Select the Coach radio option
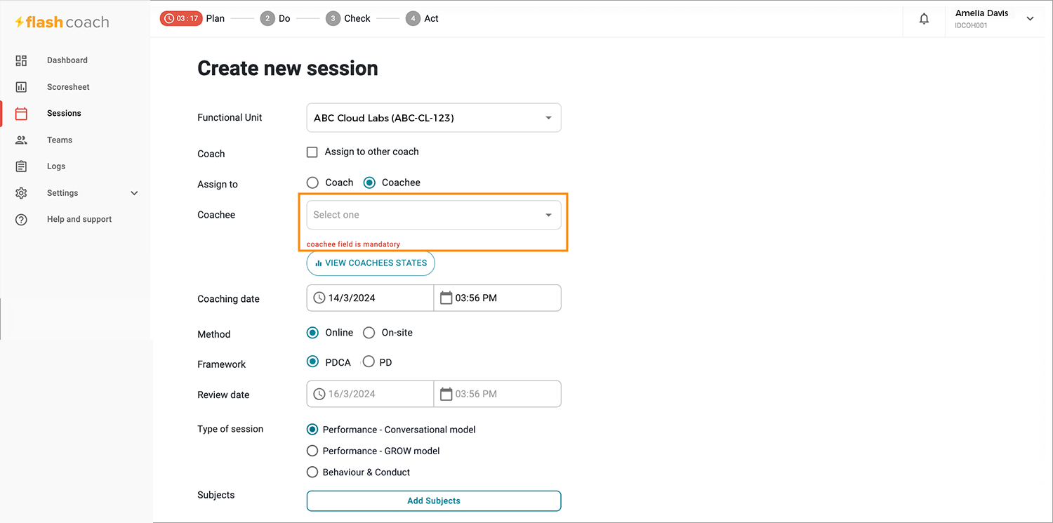The width and height of the screenshot is (1053, 523). coord(313,183)
